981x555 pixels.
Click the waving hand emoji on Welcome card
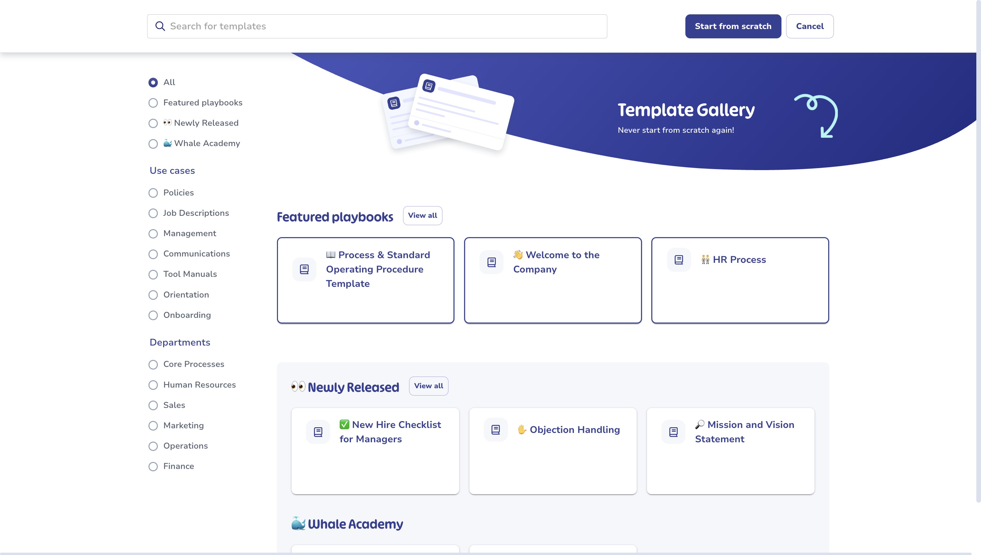[518, 254]
